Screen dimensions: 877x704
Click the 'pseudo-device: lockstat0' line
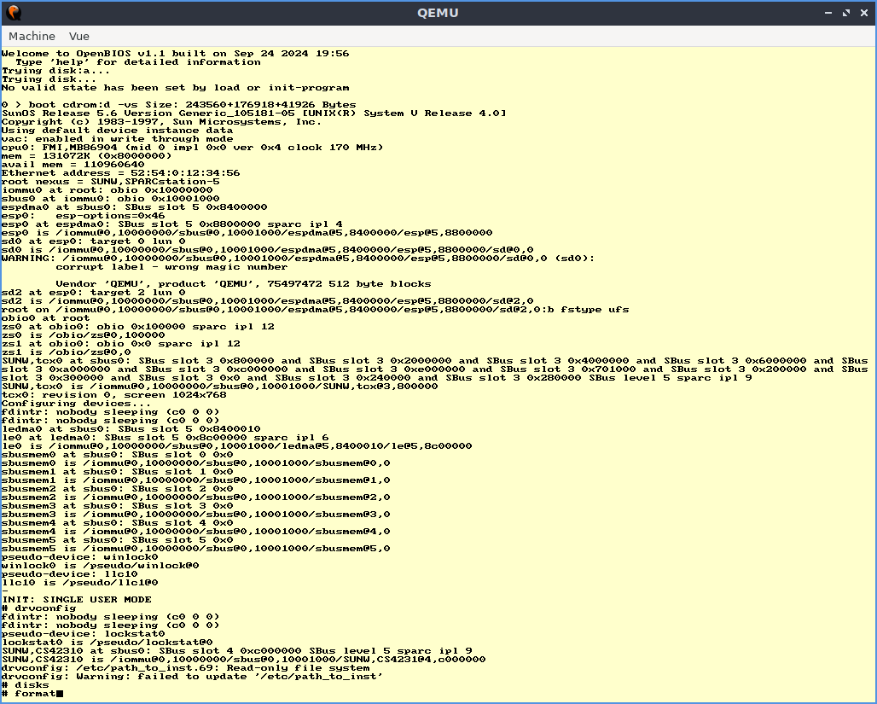point(84,633)
